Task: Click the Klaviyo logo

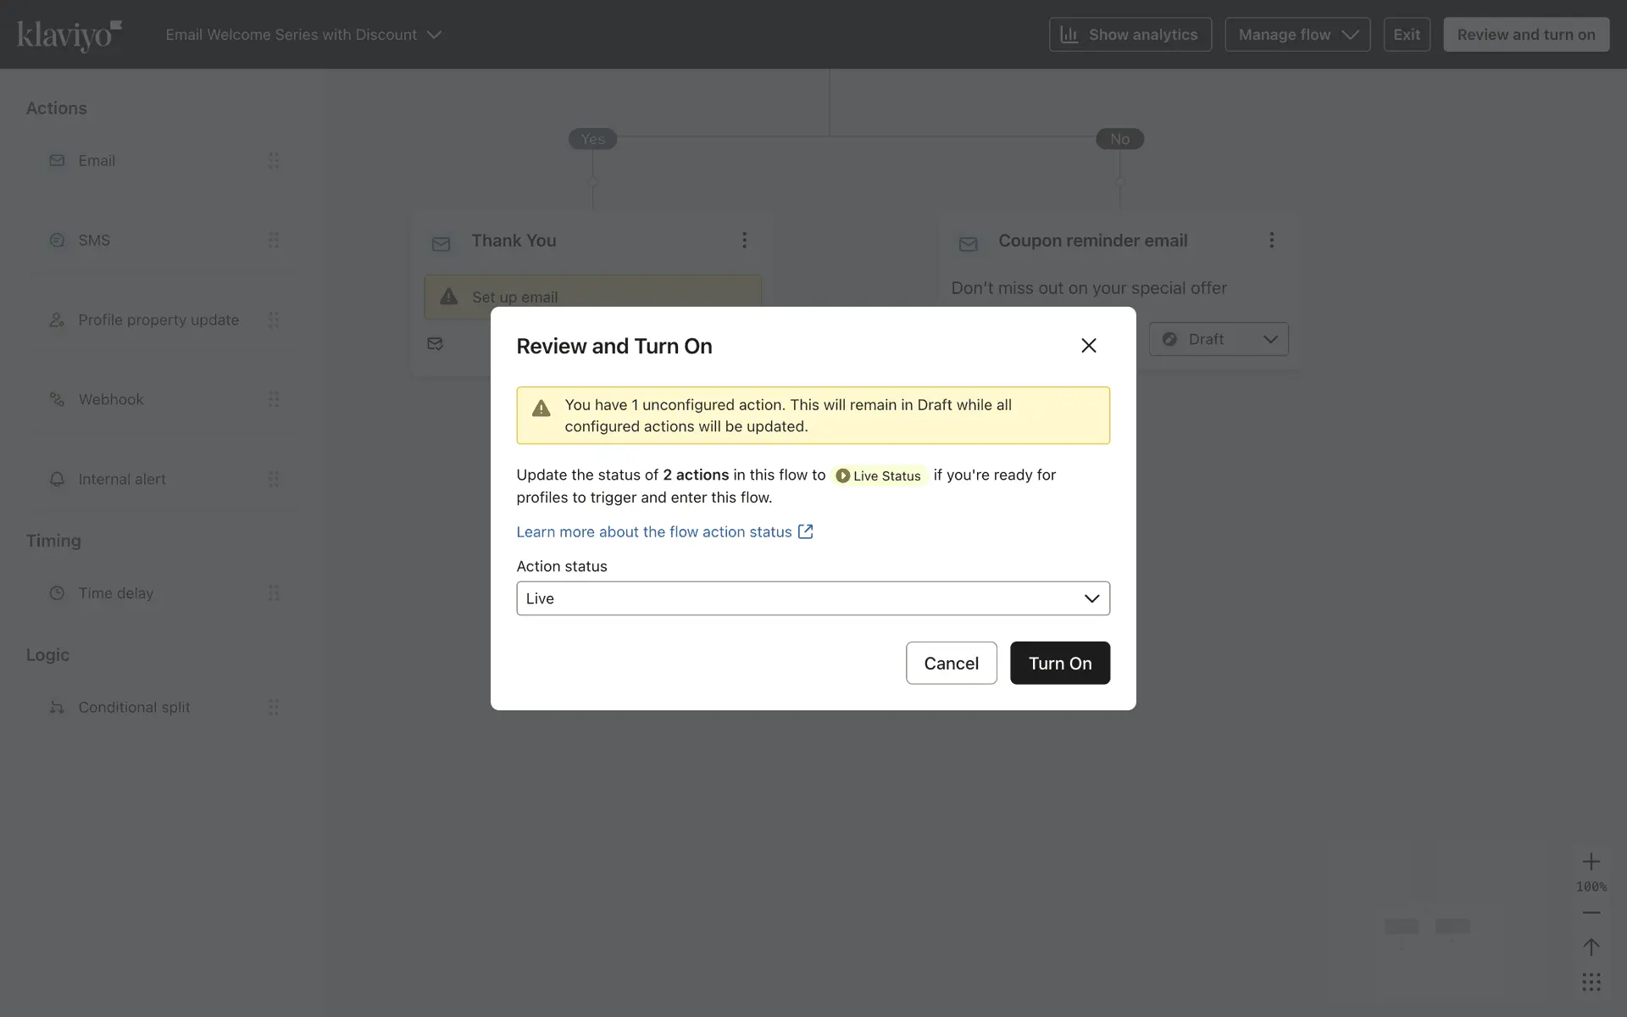Action: click(x=69, y=35)
